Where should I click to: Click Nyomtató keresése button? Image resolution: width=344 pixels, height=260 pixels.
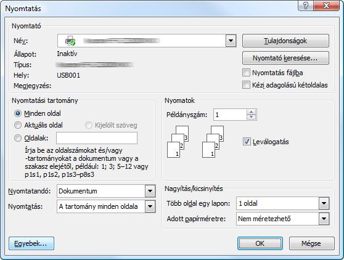click(x=285, y=58)
